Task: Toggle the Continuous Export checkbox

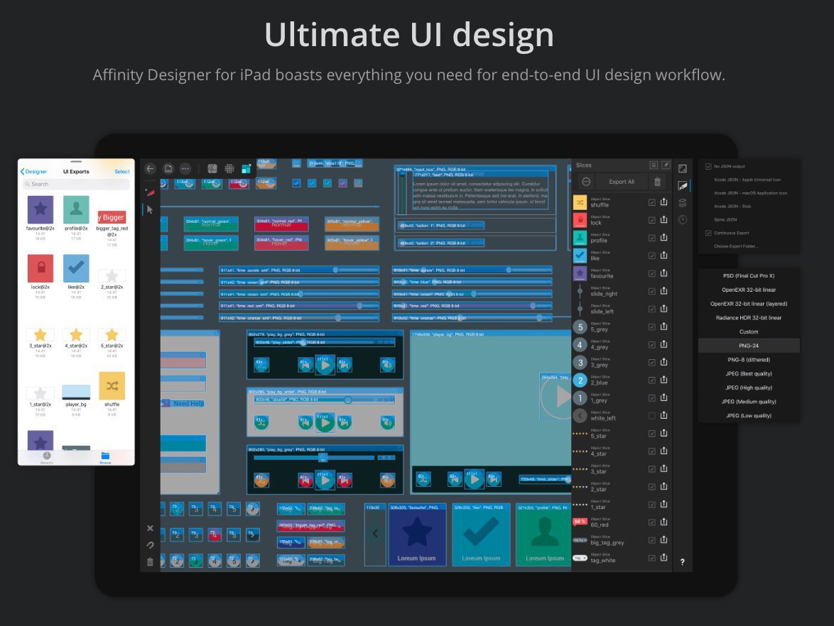Action: point(708,233)
